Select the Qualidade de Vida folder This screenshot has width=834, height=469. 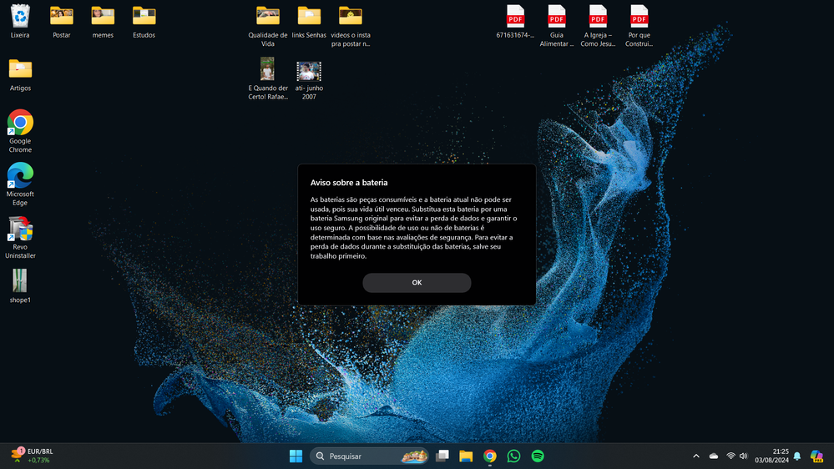click(267, 26)
